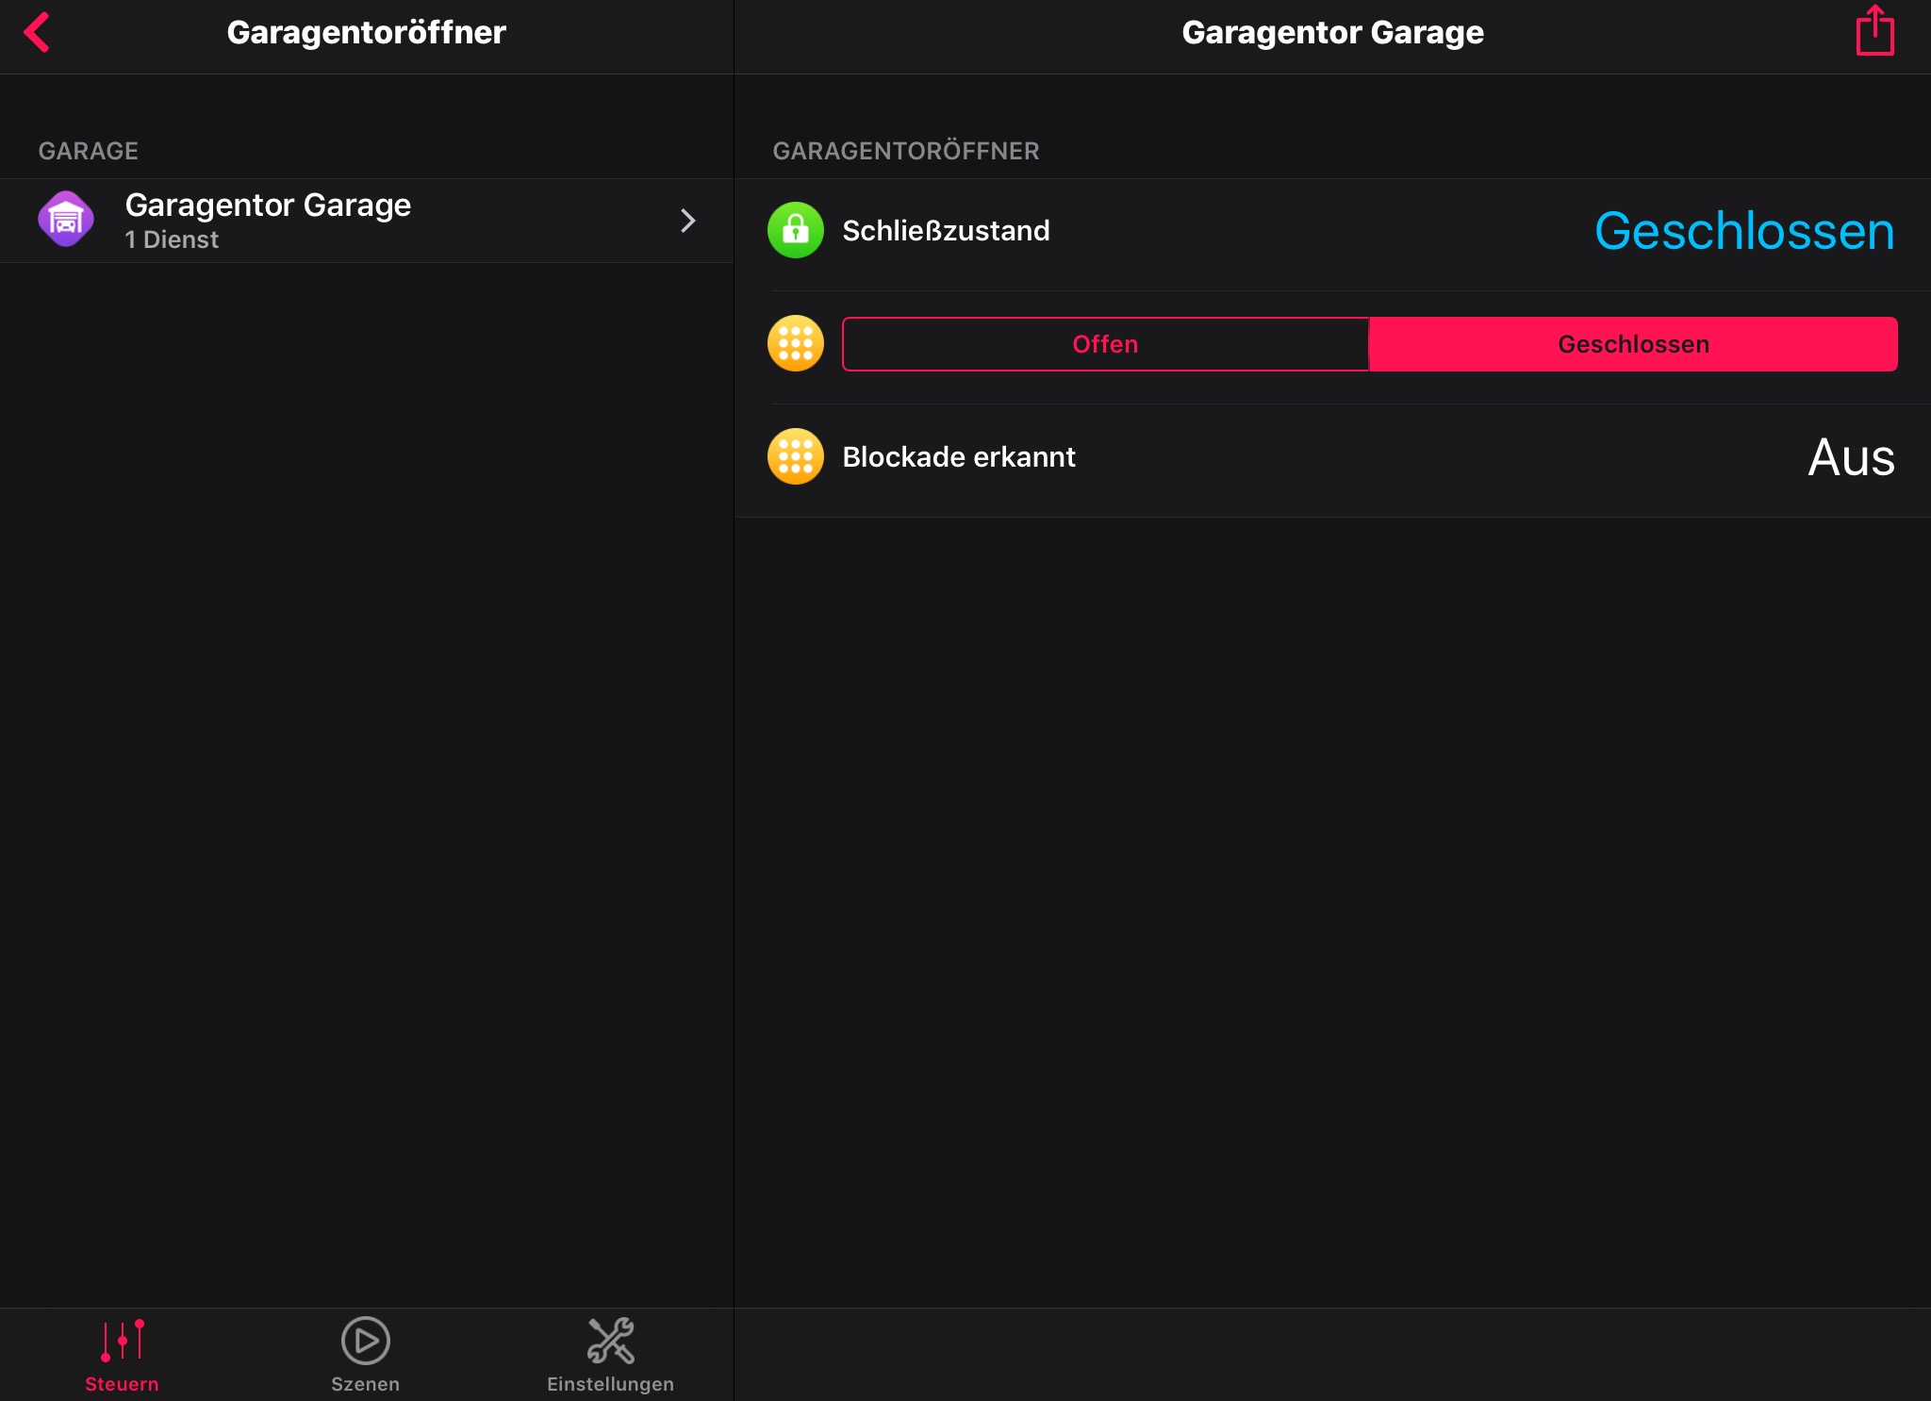Image resolution: width=1931 pixels, height=1401 pixels.
Task: Click the Aus value text
Action: pyautogui.click(x=1851, y=457)
